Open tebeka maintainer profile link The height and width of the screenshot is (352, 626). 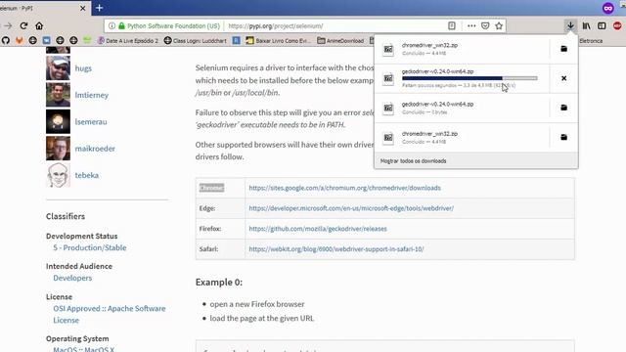pyautogui.click(x=87, y=175)
